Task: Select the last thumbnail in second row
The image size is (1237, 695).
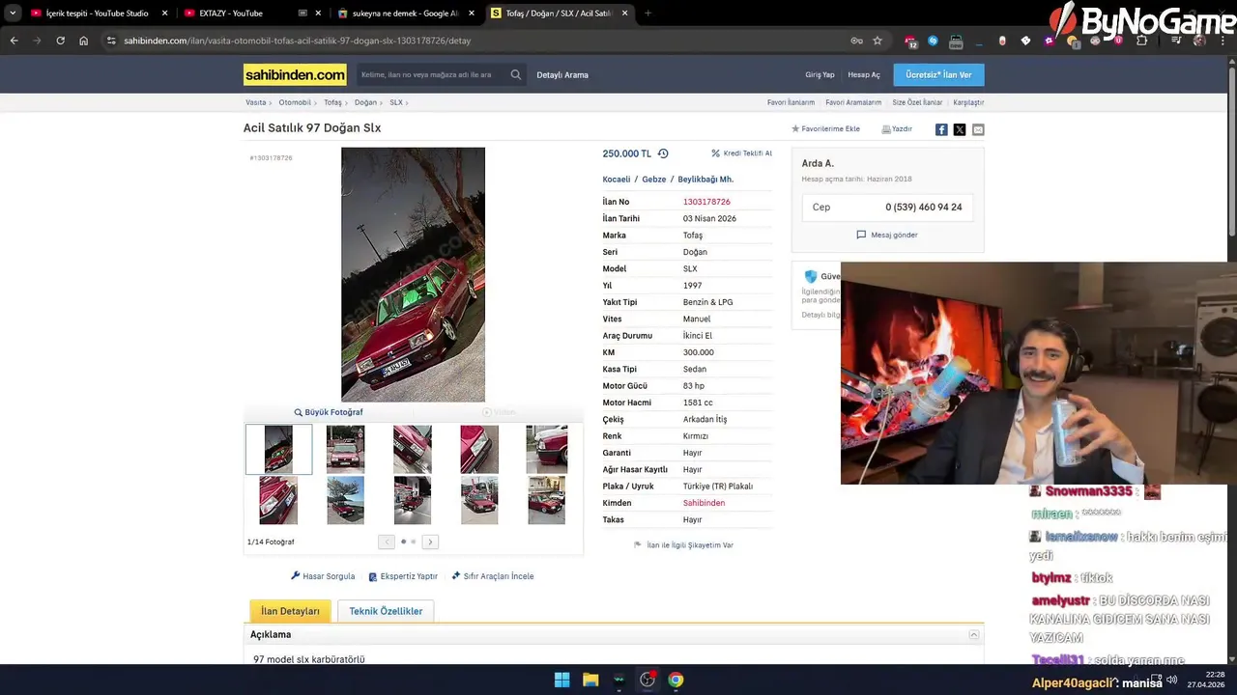Action: tap(546, 500)
